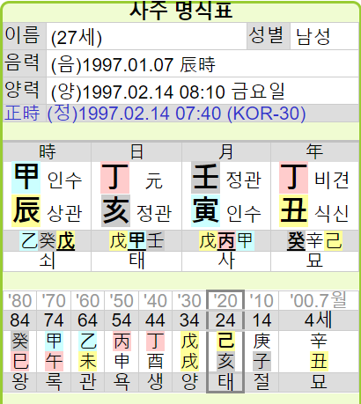Click the 인수 label next to 甲

tap(64, 180)
